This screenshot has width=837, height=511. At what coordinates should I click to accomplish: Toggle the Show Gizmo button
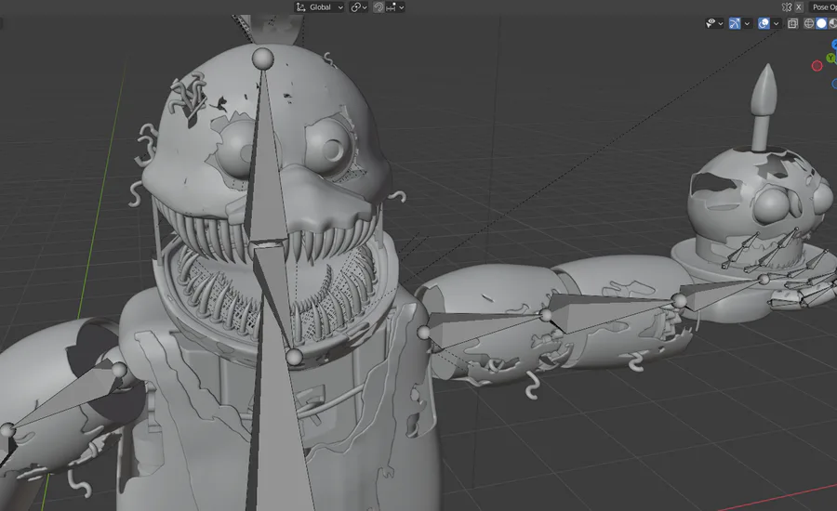coord(735,23)
